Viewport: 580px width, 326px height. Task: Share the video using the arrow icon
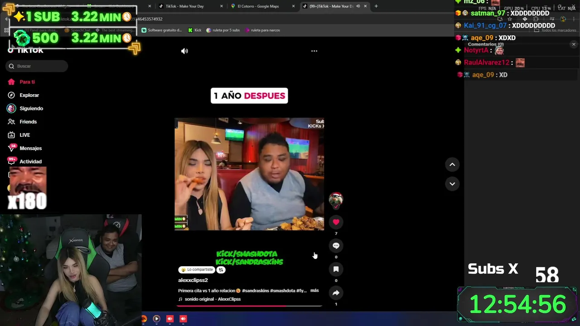(336, 293)
